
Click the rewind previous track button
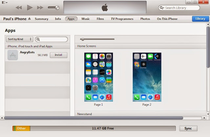point(19,8)
